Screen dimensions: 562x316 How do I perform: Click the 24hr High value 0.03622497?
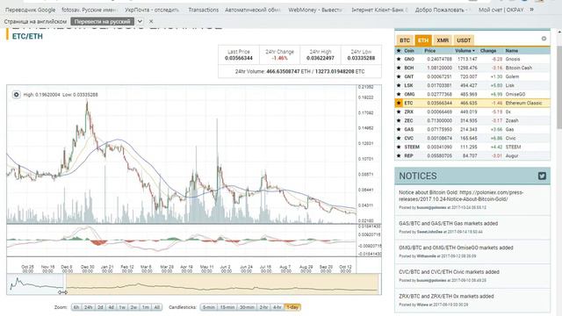pos(321,58)
